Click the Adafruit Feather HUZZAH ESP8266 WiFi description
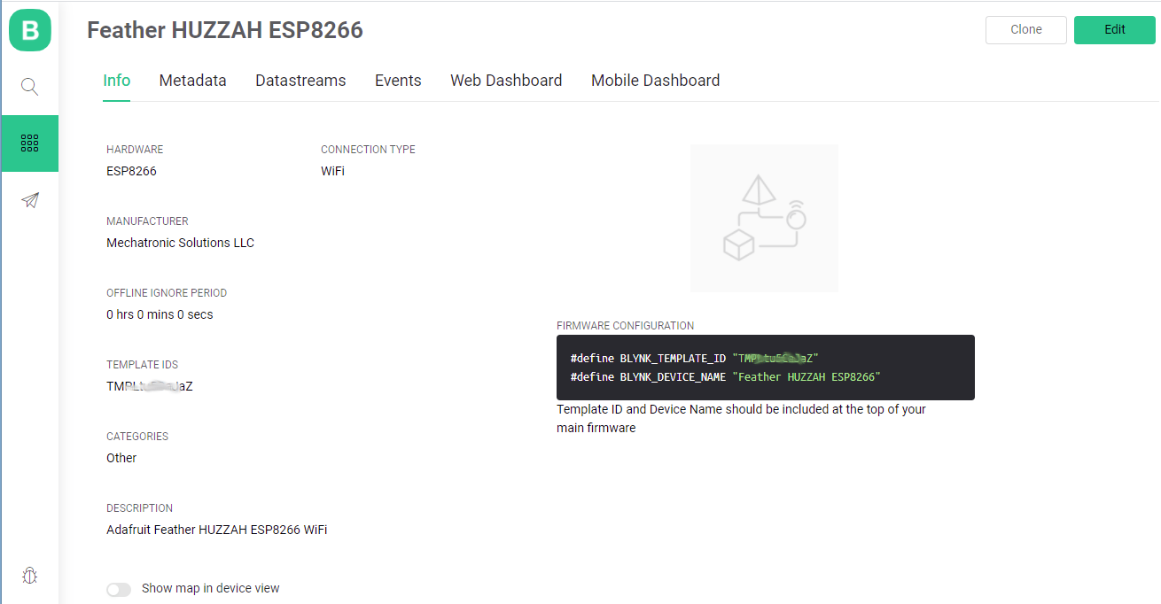Image resolution: width=1161 pixels, height=604 pixels. (217, 530)
